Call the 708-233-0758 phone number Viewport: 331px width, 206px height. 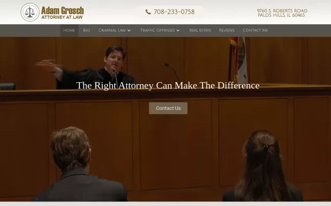174,12
